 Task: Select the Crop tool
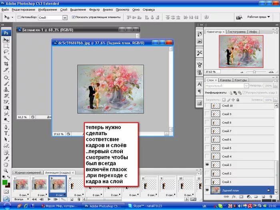[6, 64]
